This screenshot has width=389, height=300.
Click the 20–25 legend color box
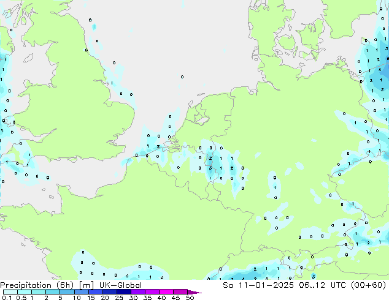pos(110,292)
